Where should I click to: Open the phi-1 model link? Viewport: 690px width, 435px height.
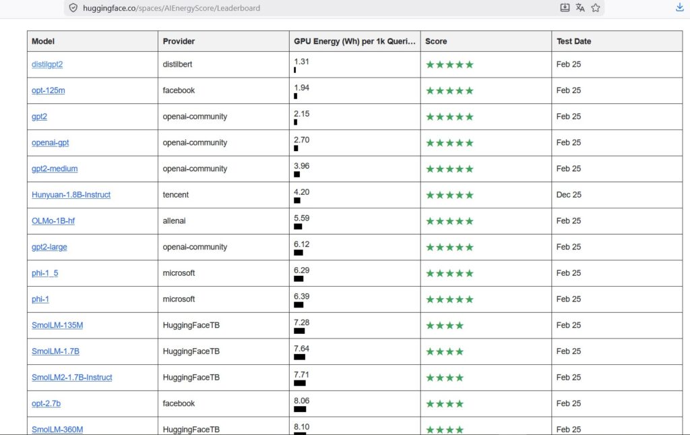pyautogui.click(x=40, y=299)
